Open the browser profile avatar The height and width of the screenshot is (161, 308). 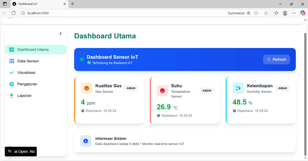click(x=285, y=13)
